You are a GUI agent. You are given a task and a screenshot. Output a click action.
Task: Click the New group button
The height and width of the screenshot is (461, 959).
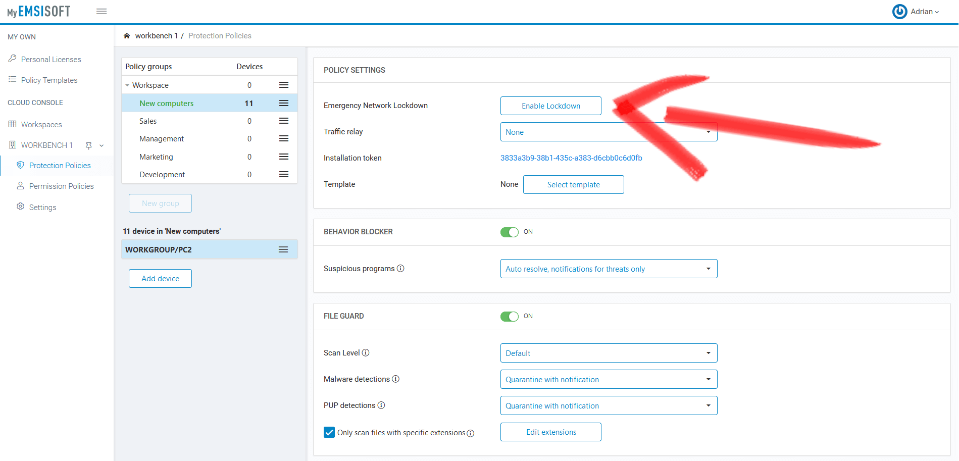pyautogui.click(x=160, y=203)
